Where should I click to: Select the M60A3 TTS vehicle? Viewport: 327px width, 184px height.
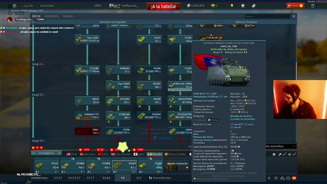[x=87, y=116]
